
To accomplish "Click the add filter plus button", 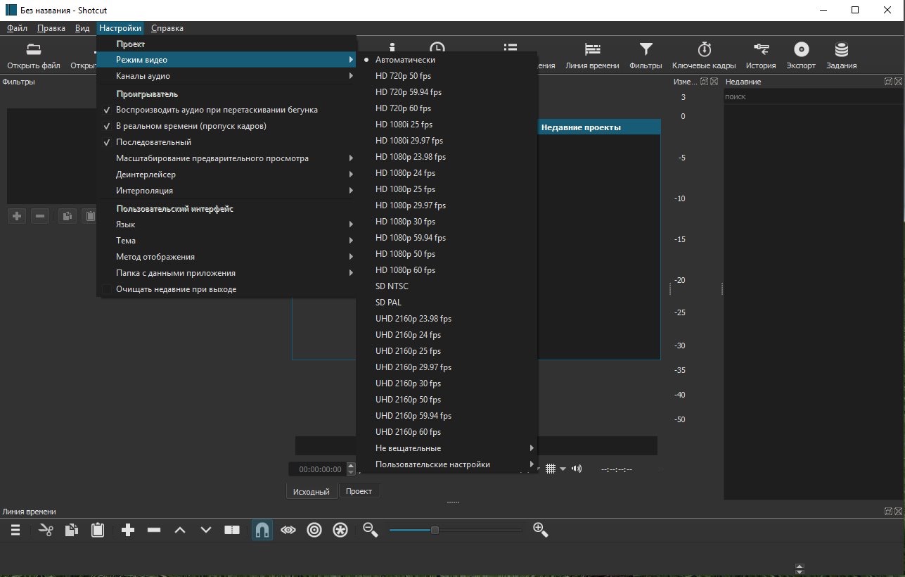I will [x=17, y=216].
